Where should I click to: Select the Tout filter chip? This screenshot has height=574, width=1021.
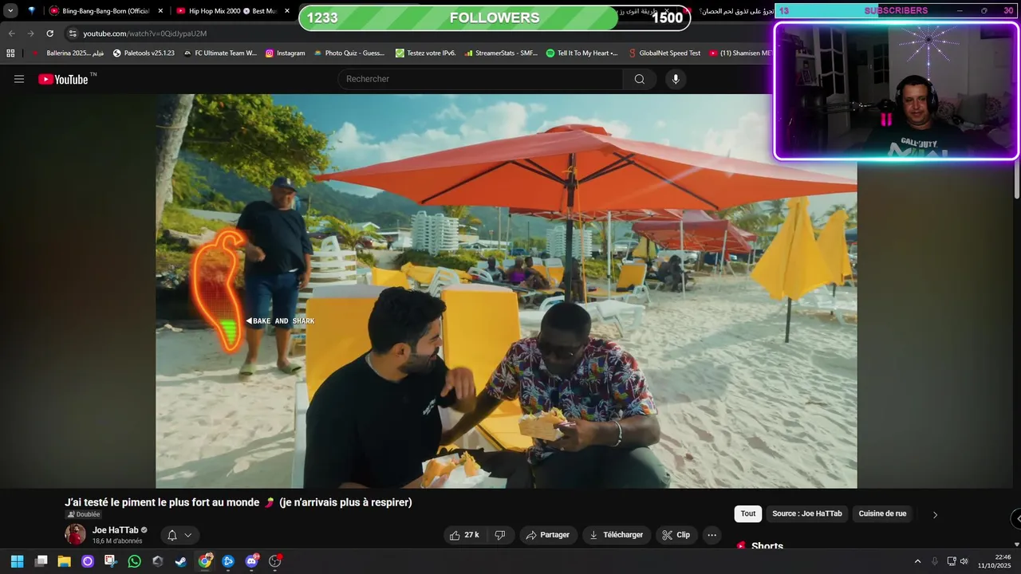[x=748, y=514]
